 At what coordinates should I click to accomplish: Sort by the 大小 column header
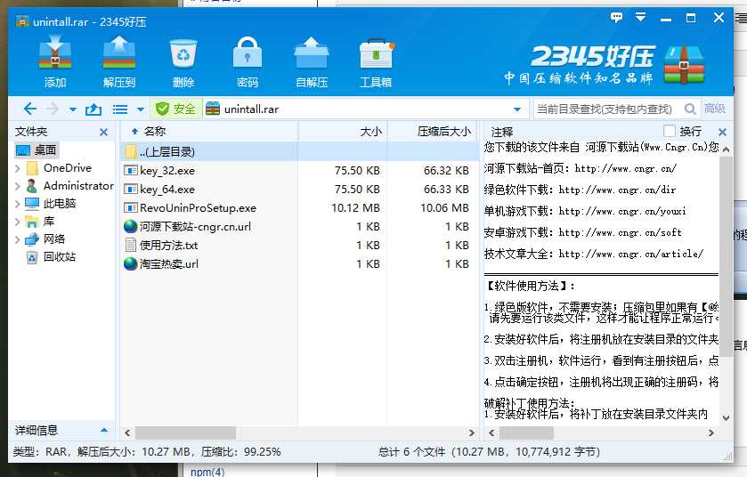point(343,132)
